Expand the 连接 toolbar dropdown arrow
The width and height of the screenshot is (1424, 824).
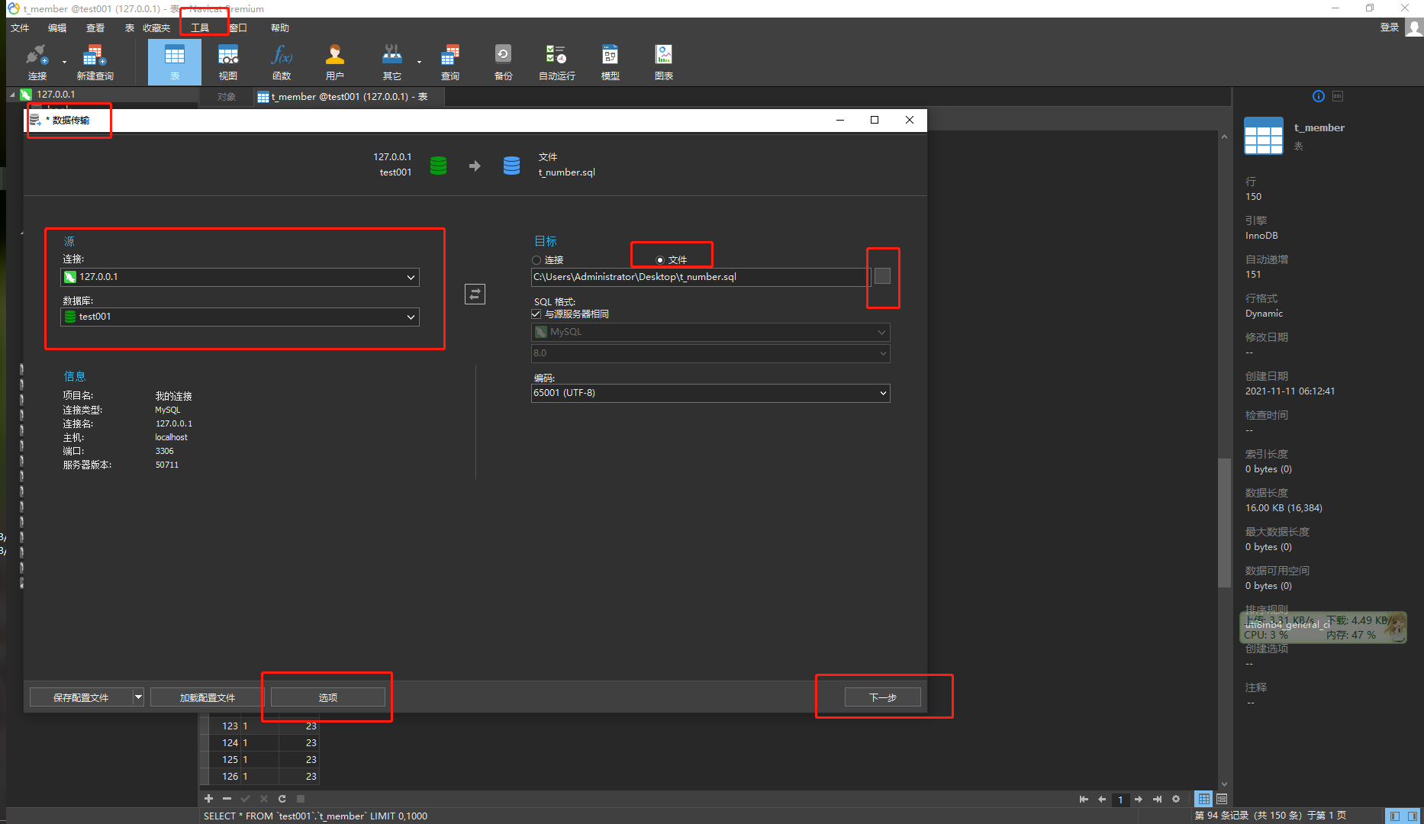(64, 63)
